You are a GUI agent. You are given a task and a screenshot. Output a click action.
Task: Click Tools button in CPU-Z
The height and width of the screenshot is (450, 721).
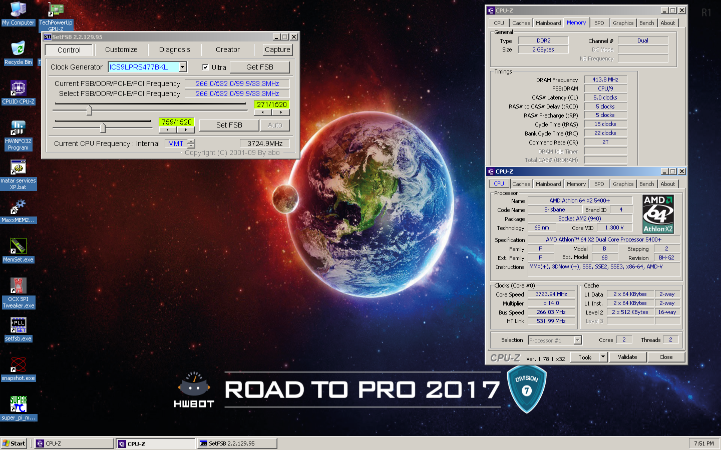coord(585,357)
